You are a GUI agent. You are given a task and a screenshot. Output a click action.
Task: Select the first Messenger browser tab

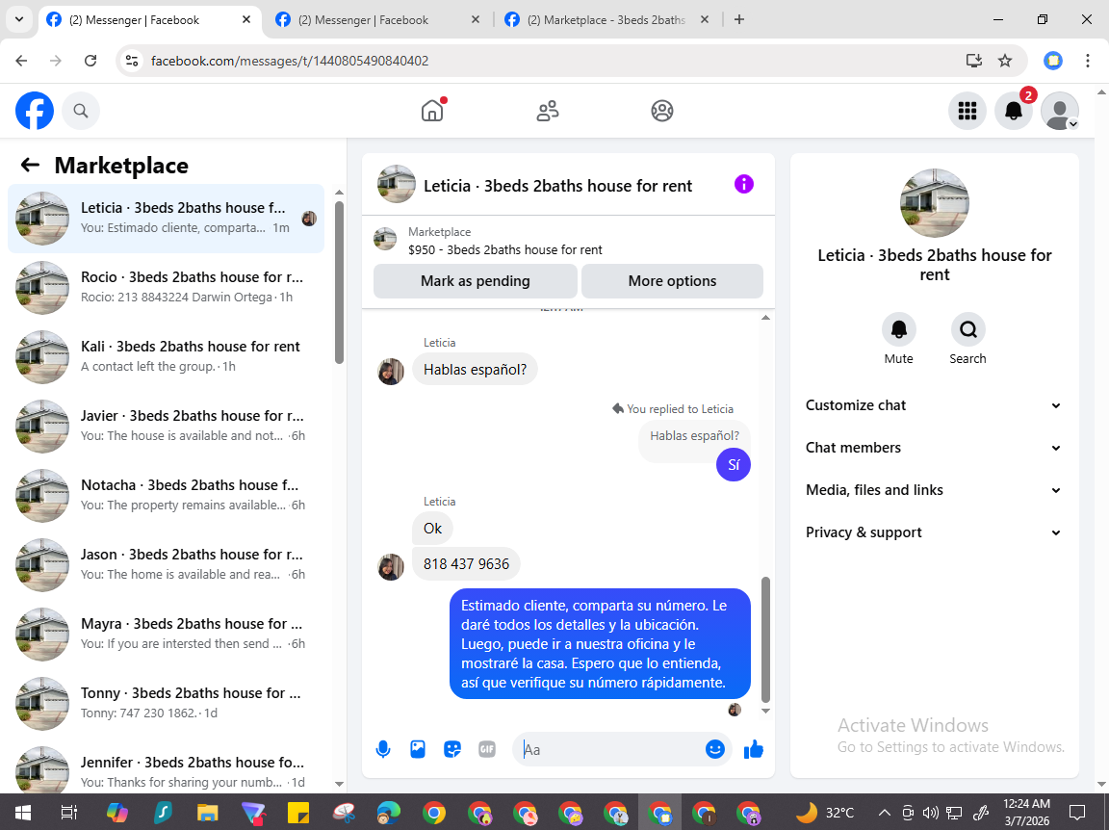tap(149, 20)
